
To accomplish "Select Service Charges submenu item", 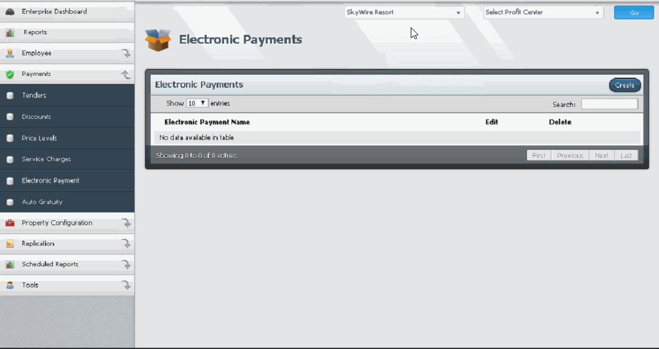I will point(67,159).
